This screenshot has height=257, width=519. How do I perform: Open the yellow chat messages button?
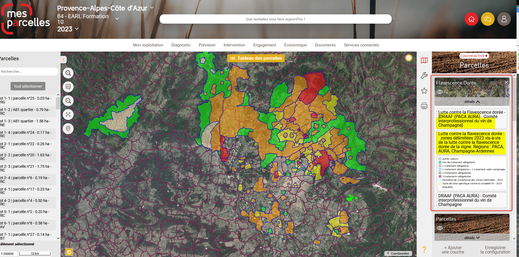coord(488,19)
